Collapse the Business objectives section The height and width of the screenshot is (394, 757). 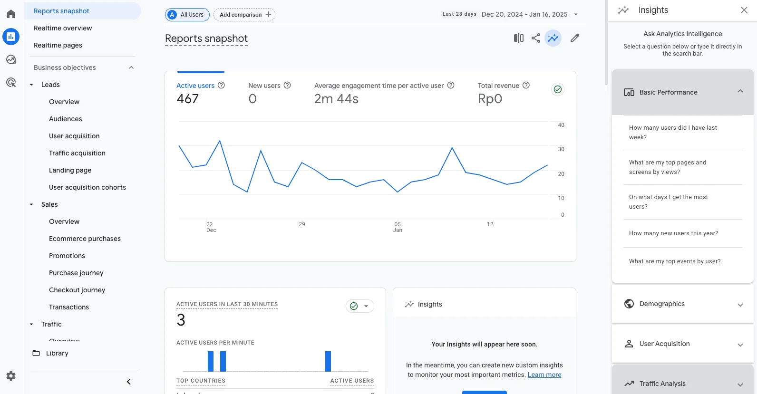pyautogui.click(x=131, y=67)
